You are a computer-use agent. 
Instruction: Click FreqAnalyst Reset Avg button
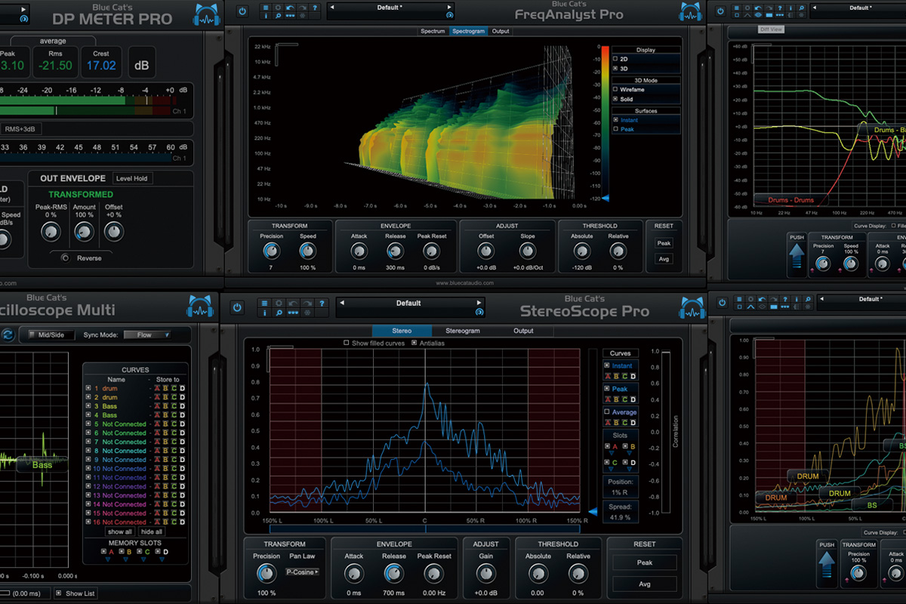coord(664,259)
